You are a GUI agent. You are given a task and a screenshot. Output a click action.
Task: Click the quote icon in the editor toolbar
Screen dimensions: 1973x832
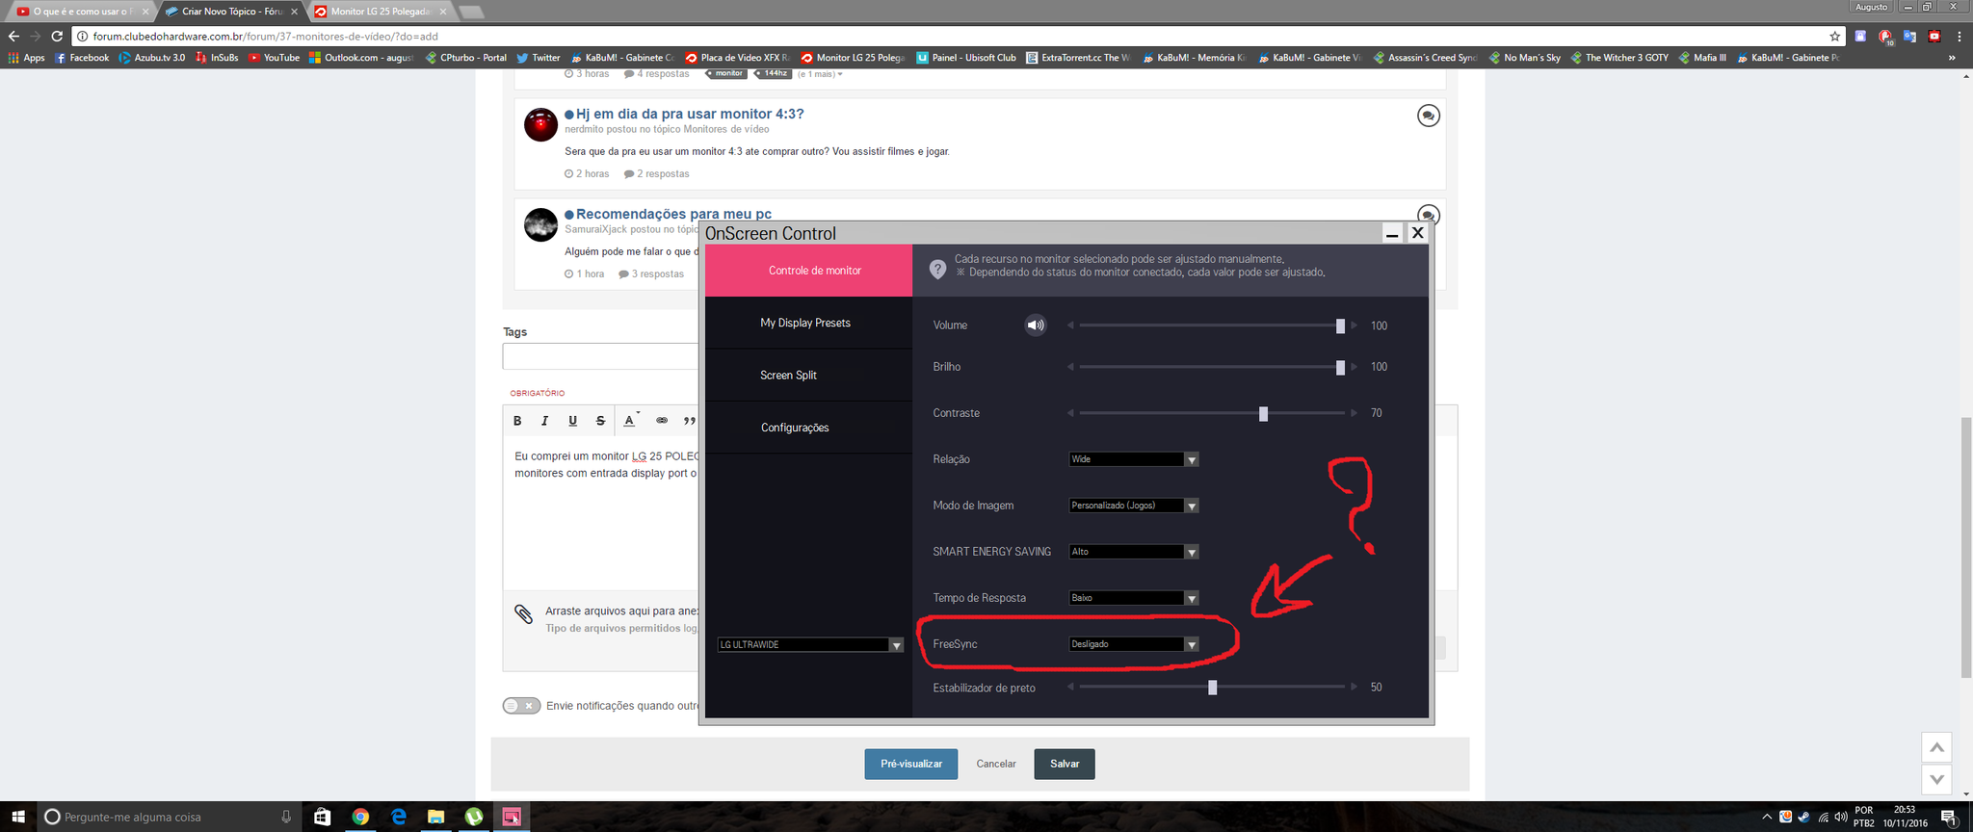[x=689, y=421]
